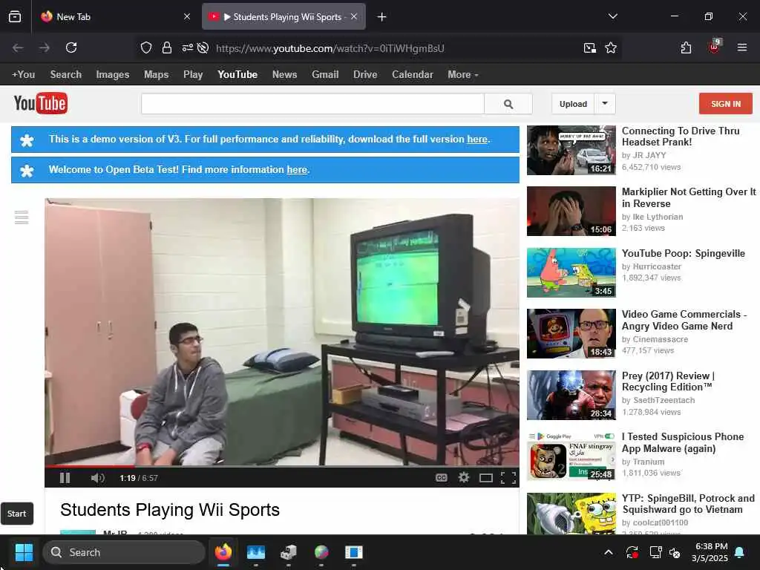This screenshot has height=570, width=760.
Task: Open Markiplier Not Getting Over It video title
Action: coord(689,197)
